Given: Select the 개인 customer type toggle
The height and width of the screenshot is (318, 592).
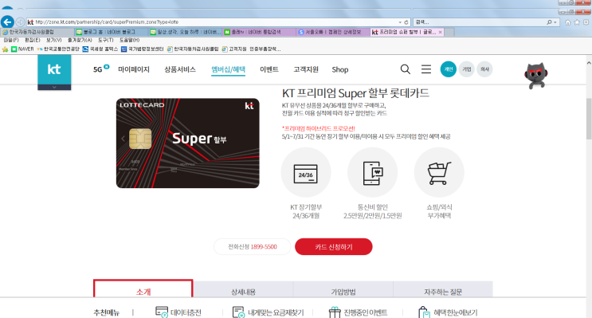Looking at the screenshot, I should (448, 69).
